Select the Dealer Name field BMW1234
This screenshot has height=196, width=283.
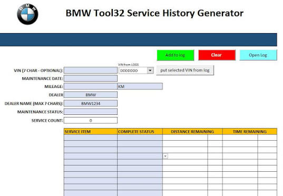click(x=91, y=103)
